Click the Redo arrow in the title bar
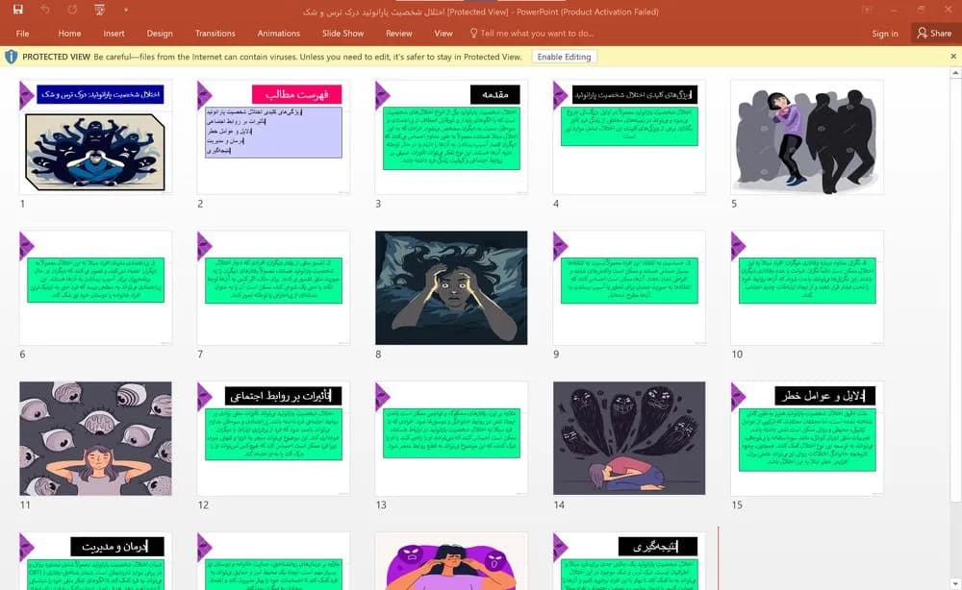This screenshot has width=962, height=590. tap(72, 10)
